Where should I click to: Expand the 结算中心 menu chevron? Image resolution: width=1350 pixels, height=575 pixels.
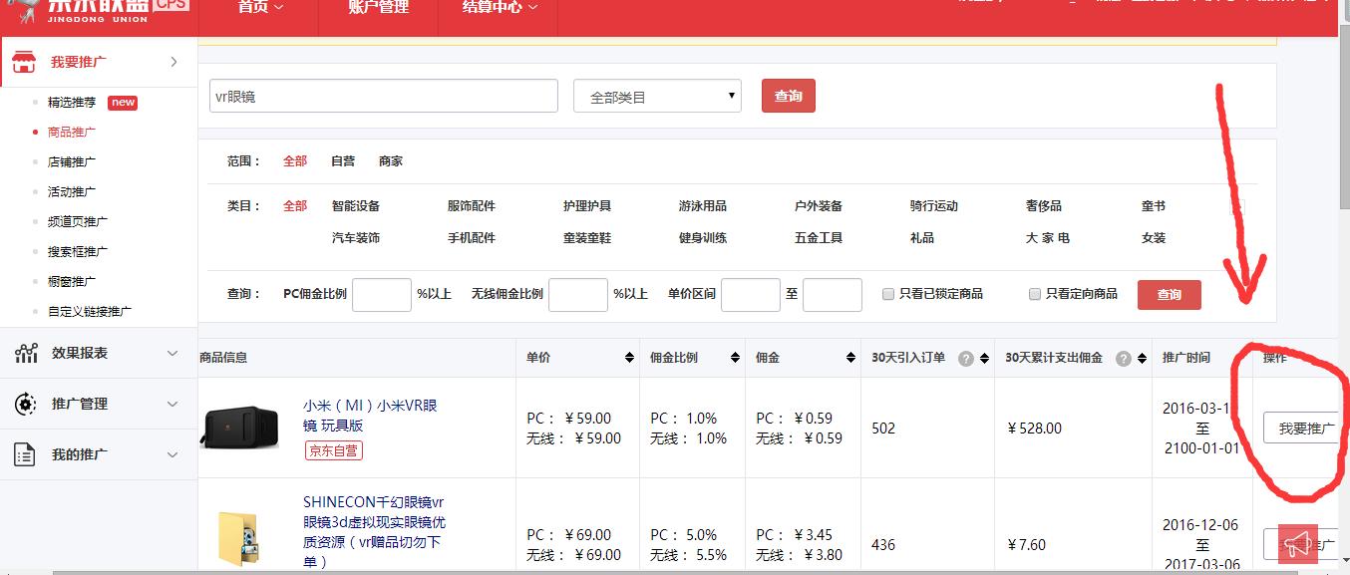(531, 6)
